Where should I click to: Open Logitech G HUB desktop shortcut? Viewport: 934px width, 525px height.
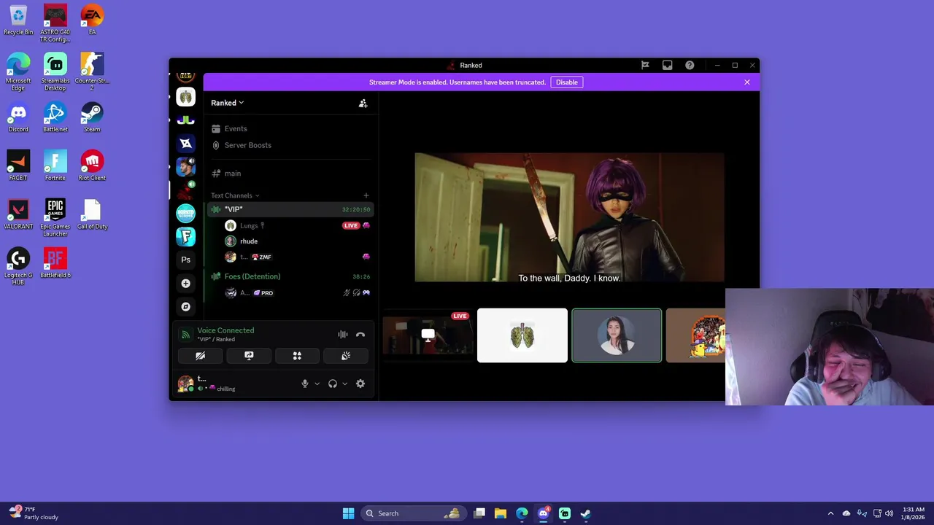pos(18,266)
